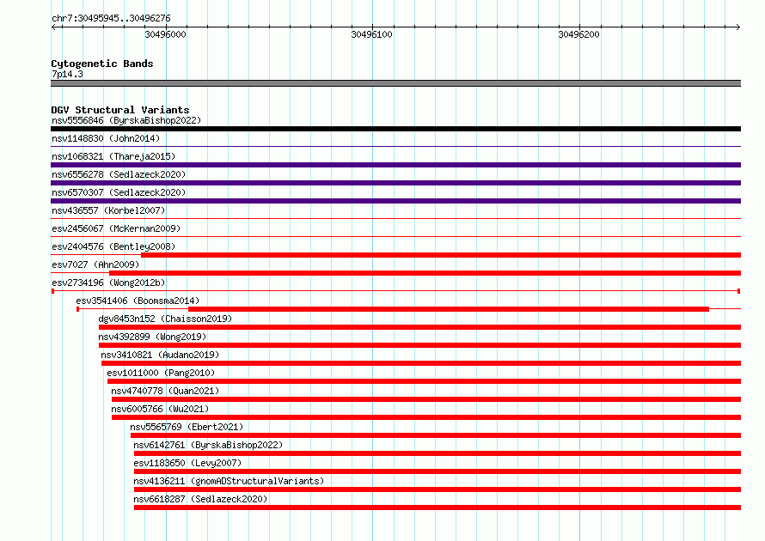This screenshot has width=765, height=541.
Task: Select the thick red esv3541406 bar
Action: (449, 309)
